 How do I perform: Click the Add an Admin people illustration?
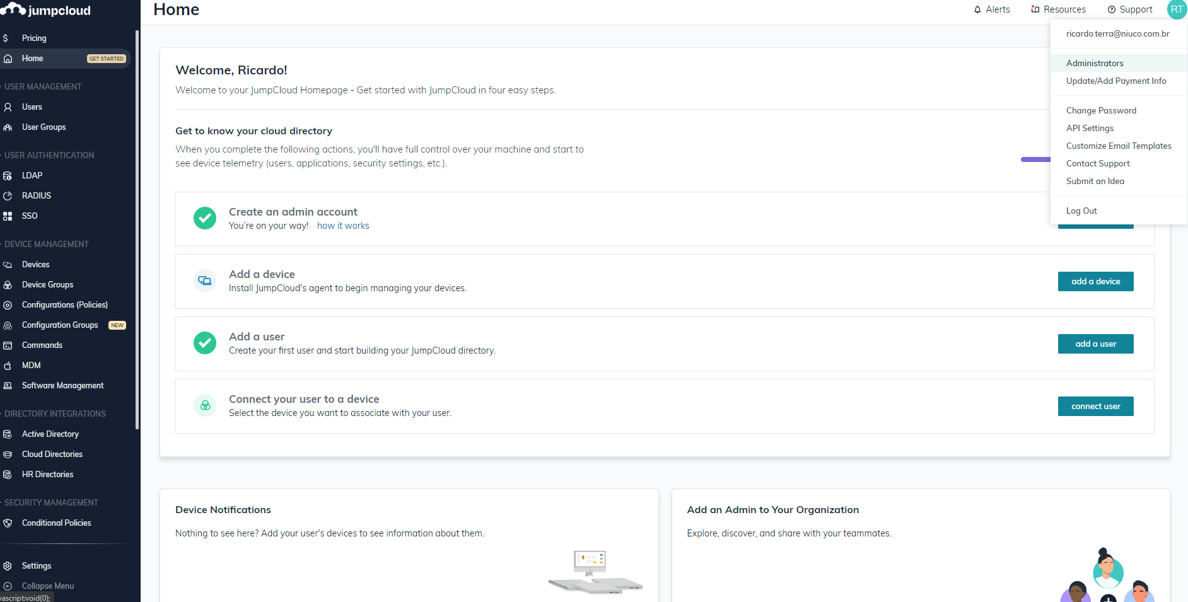pos(1107,575)
